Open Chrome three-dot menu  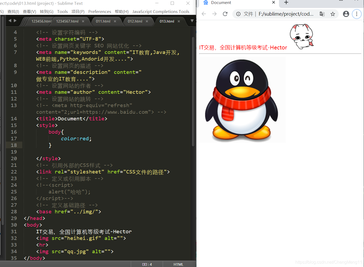point(357,14)
